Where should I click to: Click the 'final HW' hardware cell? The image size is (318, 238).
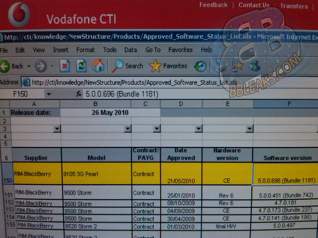tap(226, 226)
